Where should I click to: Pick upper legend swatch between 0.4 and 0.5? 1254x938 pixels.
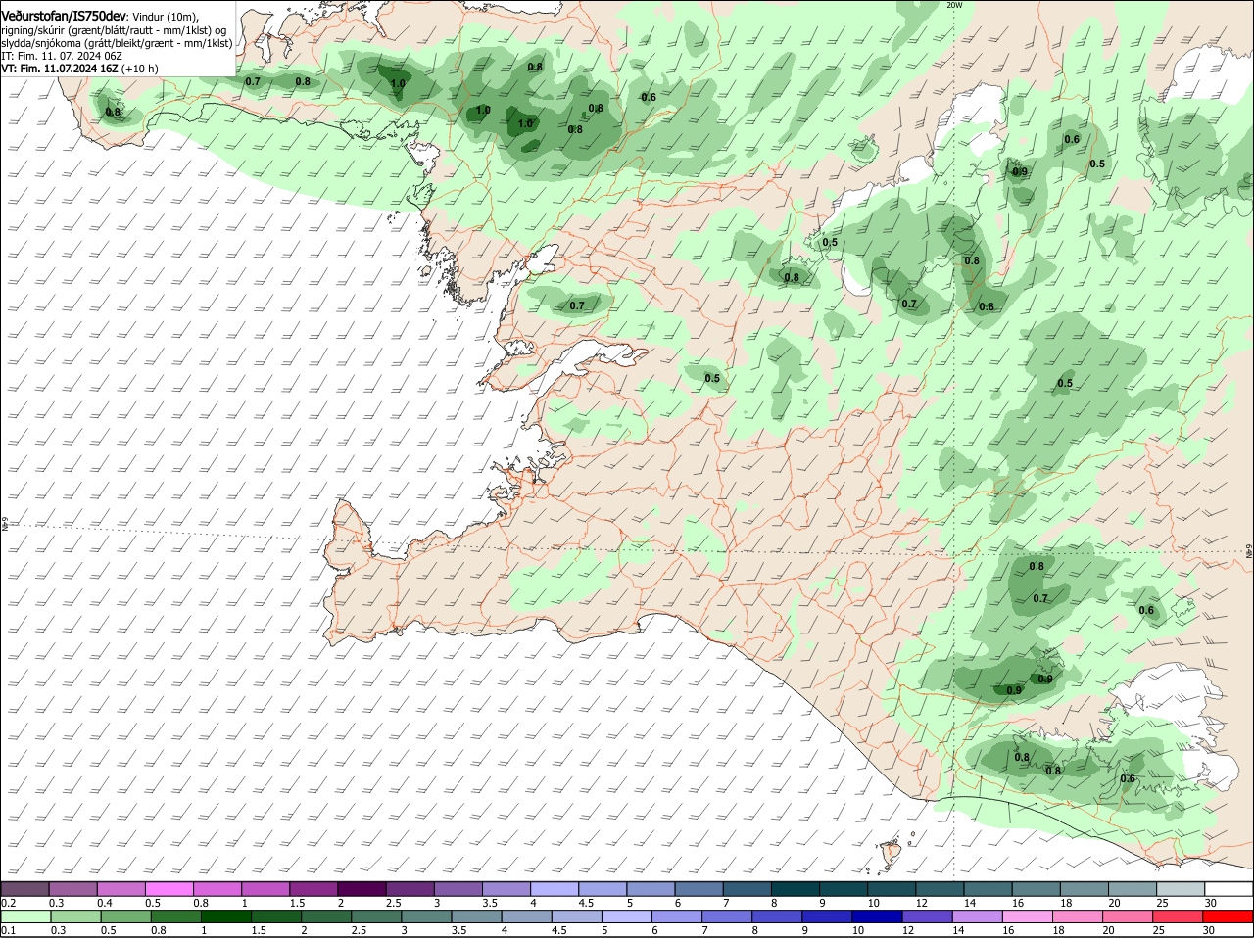121,888
